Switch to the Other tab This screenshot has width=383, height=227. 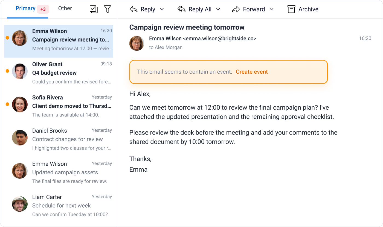[x=65, y=8]
